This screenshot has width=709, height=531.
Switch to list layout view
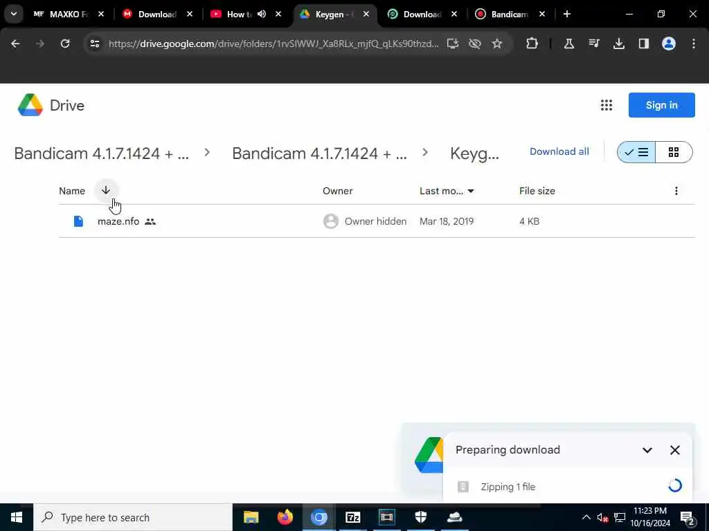[x=636, y=152]
